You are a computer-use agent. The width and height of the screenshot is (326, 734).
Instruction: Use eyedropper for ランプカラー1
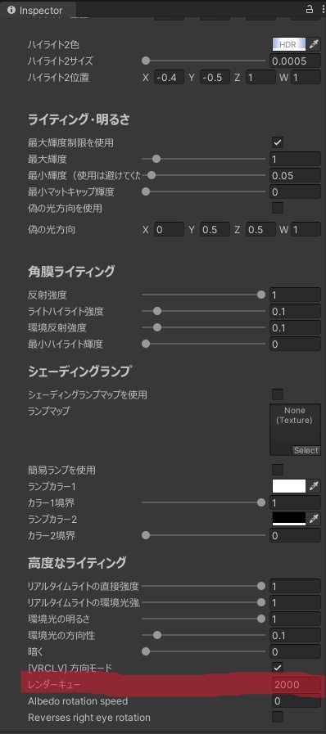pyautogui.click(x=314, y=486)
